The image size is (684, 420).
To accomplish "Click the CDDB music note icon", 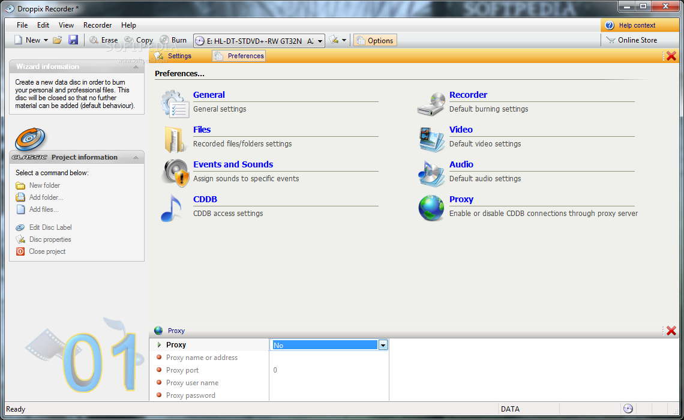I will coord(172,208).
